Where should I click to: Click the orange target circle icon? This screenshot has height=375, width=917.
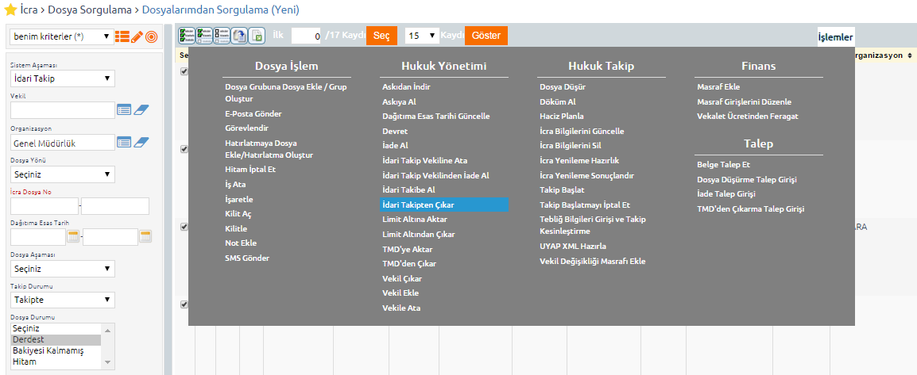[x=152, y=36]
